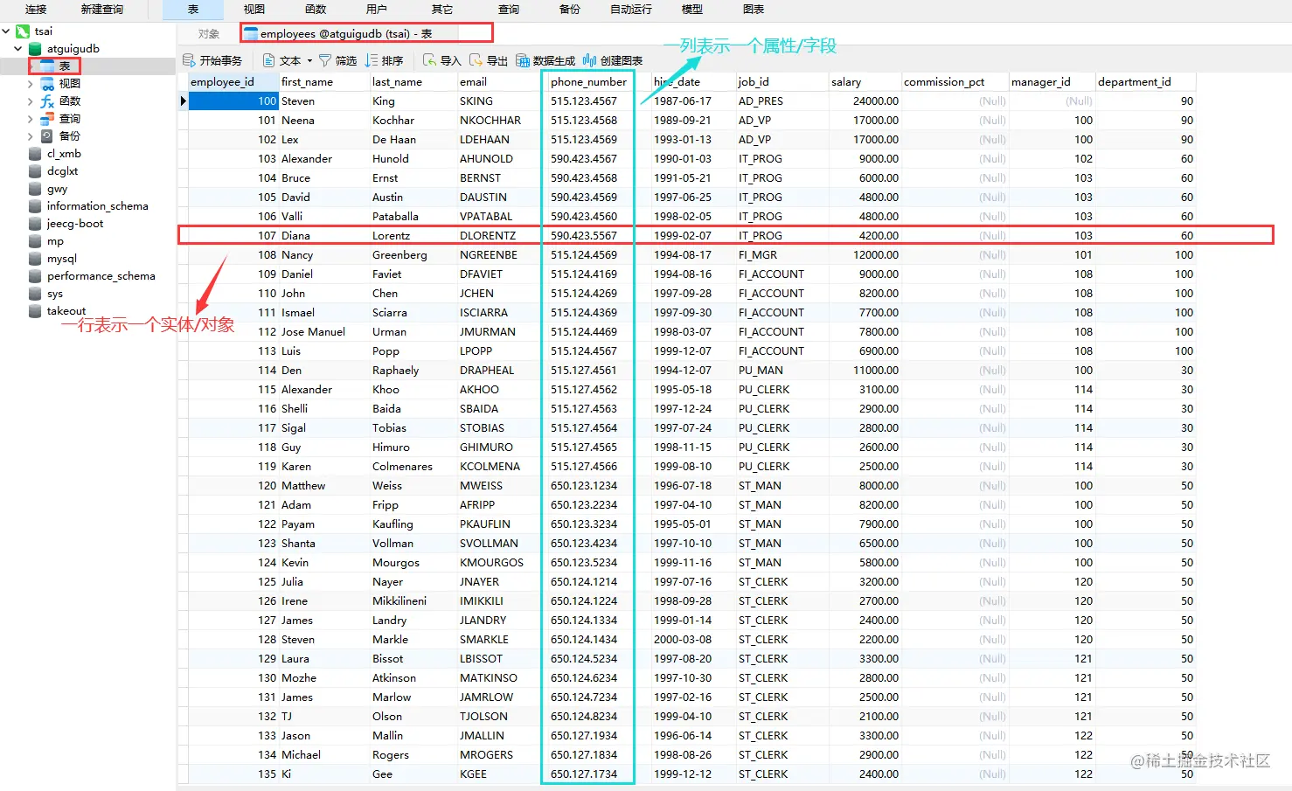Click the takeout database icon
Screen dimensions: 1292x791
[35, 311]
